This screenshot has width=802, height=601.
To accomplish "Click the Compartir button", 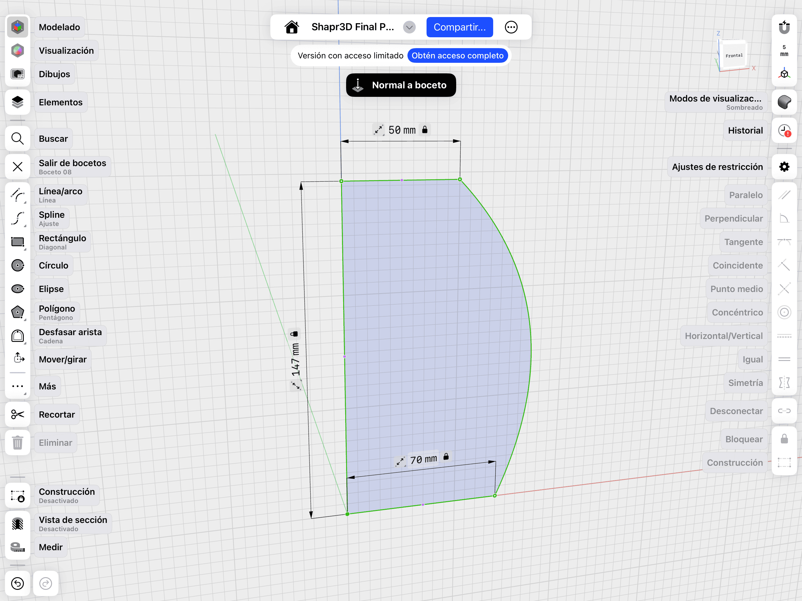I will coord(459,27).
